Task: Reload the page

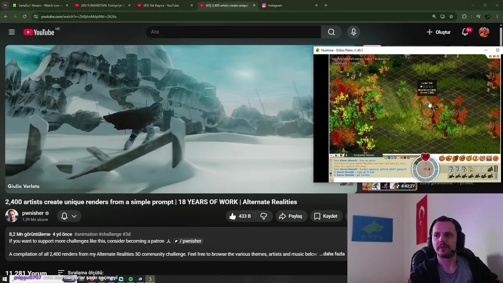Action: pos(24,17)
